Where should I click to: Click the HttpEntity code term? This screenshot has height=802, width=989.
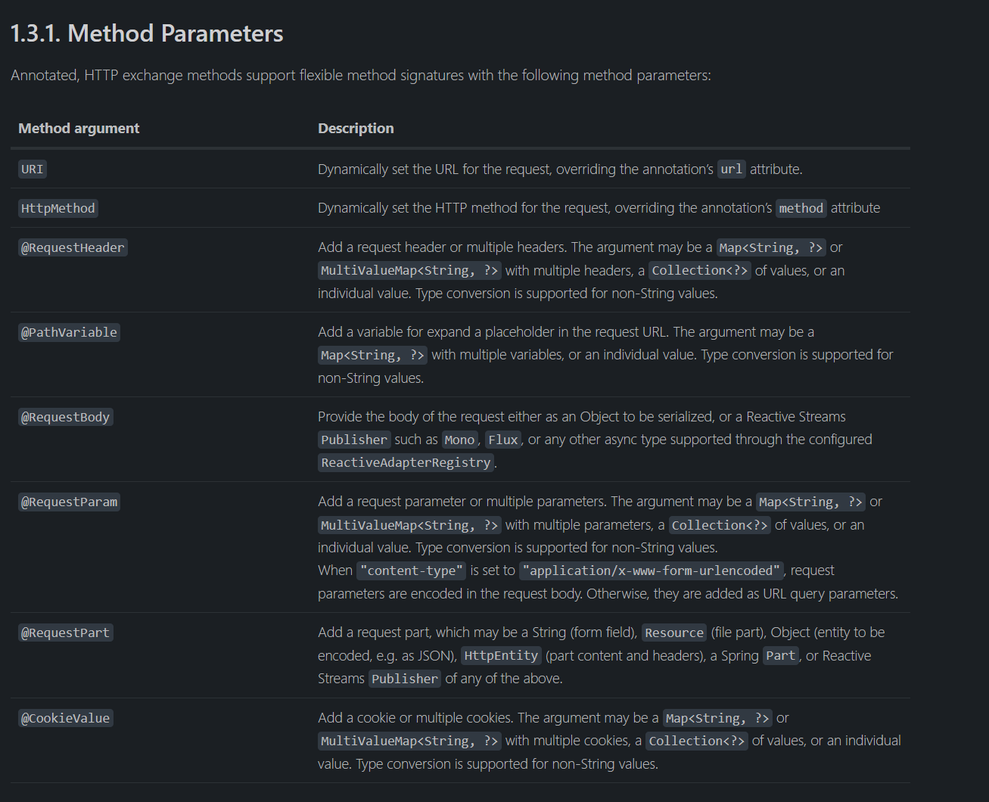click(x=501, y=656)
